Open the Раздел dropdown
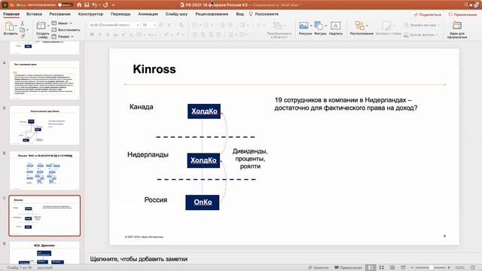This screenshot has height=271, width=482. [x=63, y=36]
